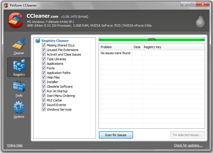Toggle Windows Services checkbox

point(44,109)
